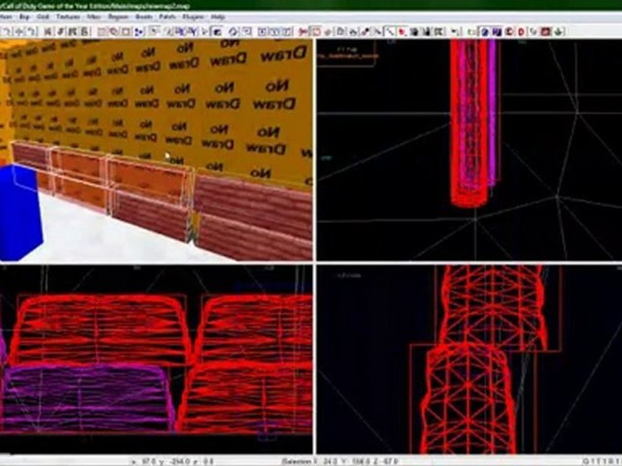Open the Region menu
Screen dimensions: 622x466
(x=118, y=17)
